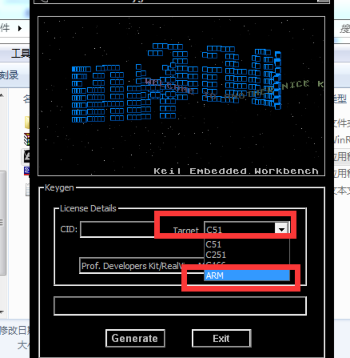Click the Exit button
Viewport: 350px width, 358px height.
[x=221, y=338]
